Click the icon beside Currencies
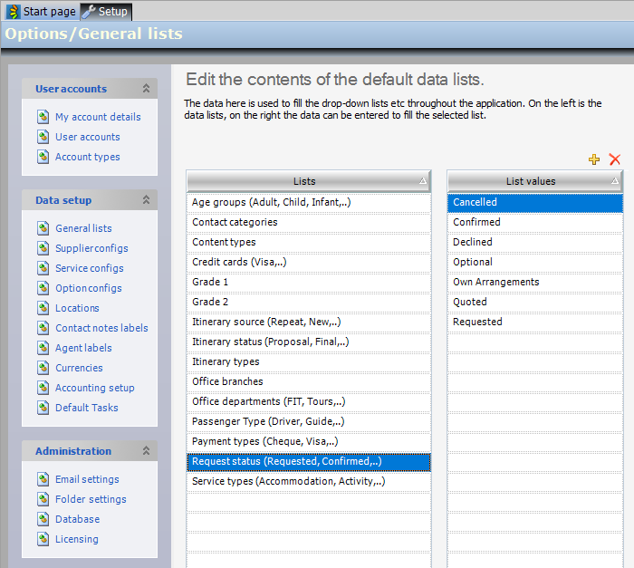 [x=43, y=368]
